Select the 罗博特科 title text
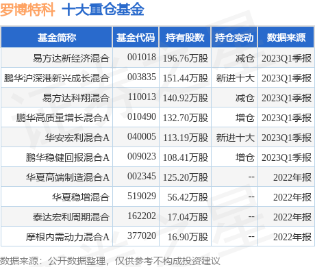 (x=27, y=10)
